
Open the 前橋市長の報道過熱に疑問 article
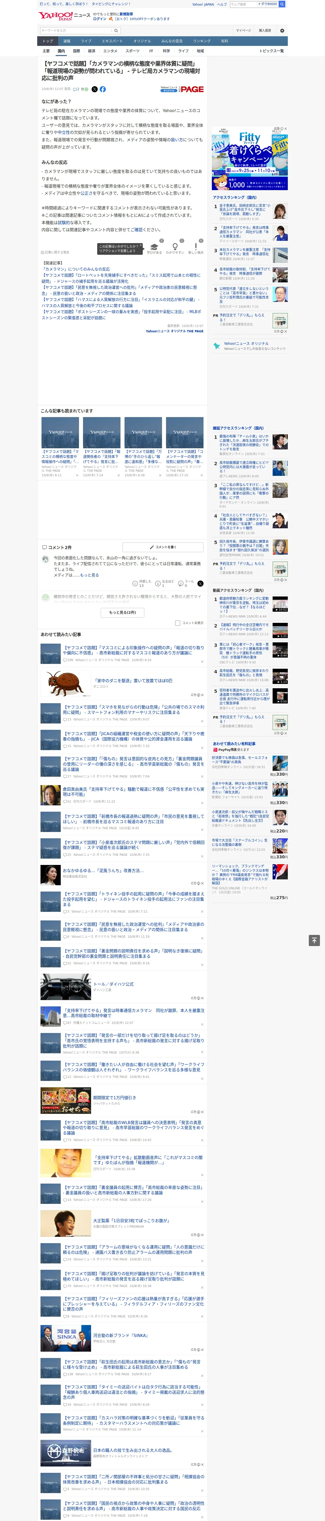click(134, 819)
